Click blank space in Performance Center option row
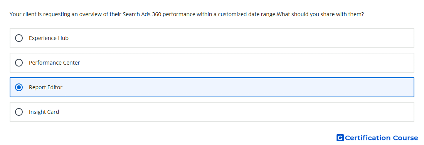 [x=246, y=63]
